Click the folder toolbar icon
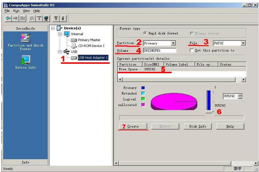Image resolution: width=259 pixels, height=172 pixels. [23, 18]
